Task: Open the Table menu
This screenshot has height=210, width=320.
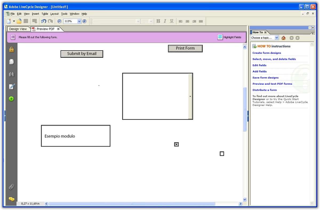Action: point(45,14)
